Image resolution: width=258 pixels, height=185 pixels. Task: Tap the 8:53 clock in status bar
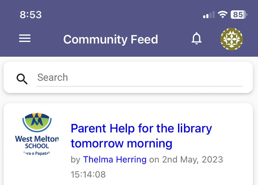click(31, 15)
